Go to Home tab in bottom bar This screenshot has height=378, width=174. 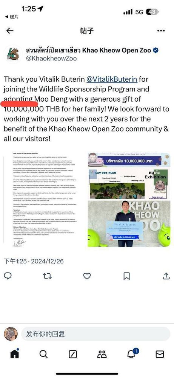tap(14, 354)
